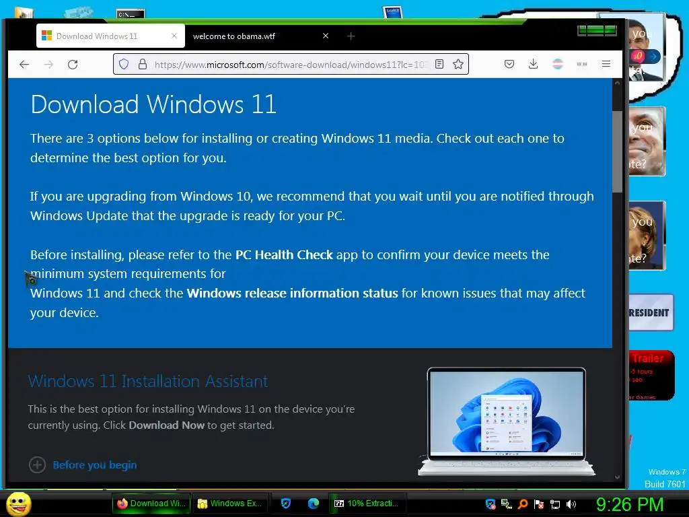Click the network connection tray icon
Image resolution: width=689 pixels, height=517 pixels.
click(555, 504)
